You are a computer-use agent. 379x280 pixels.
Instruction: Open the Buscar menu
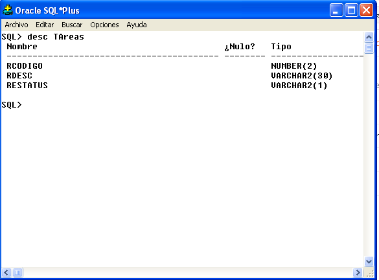pos(72,25)
